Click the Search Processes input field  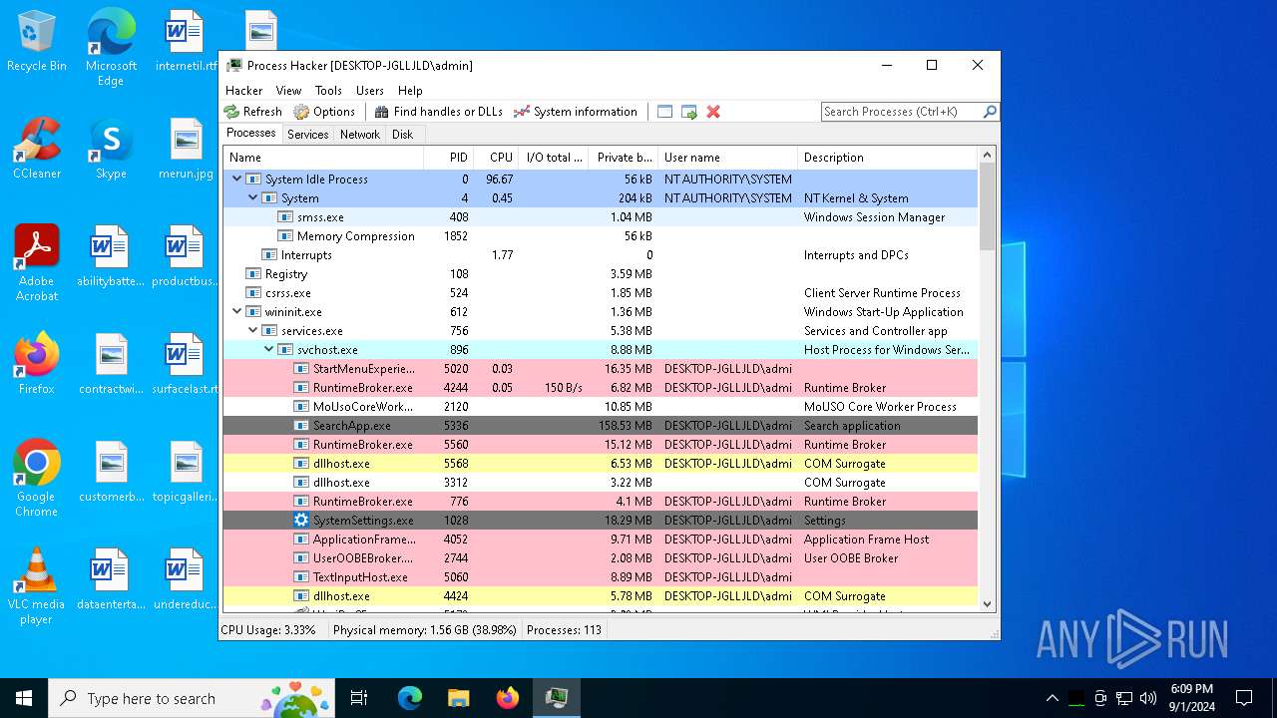pos(902,112)
